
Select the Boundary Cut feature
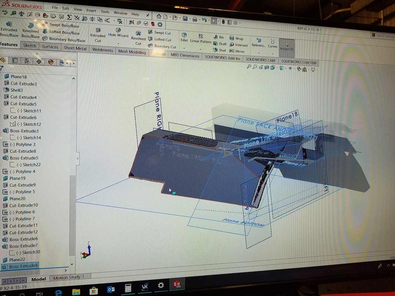pos(162,46)
